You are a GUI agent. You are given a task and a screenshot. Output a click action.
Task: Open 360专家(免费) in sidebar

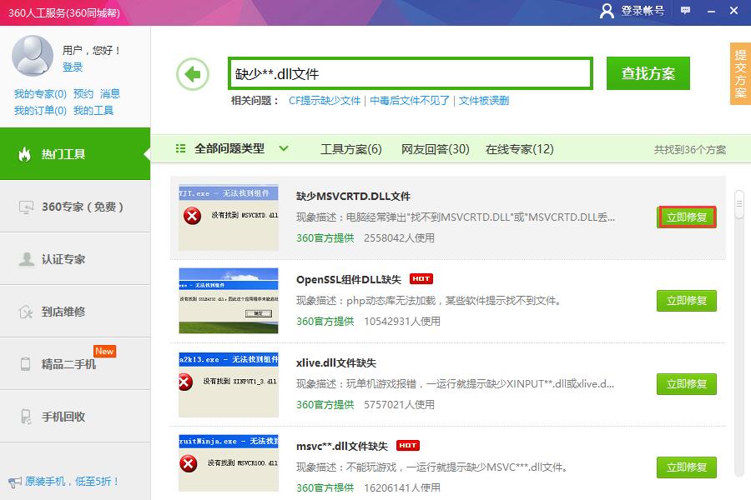(75, 207)
